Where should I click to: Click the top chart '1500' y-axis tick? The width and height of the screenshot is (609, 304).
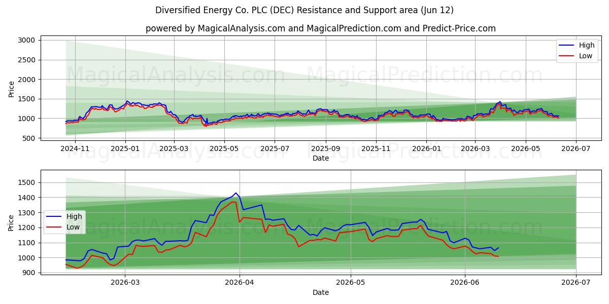tap(26, 99)
